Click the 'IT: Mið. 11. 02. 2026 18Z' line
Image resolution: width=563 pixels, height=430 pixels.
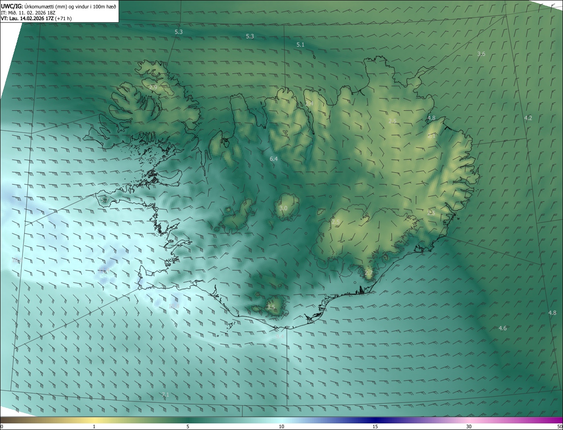pos(27,13)
